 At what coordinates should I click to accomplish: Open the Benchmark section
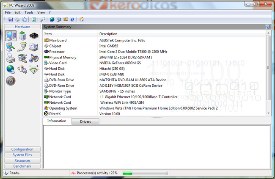pos(22,166)
